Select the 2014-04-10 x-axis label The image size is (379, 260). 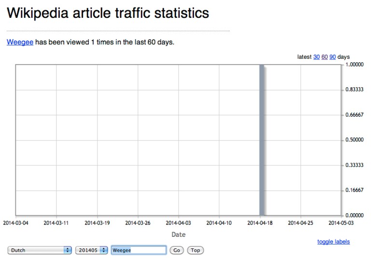(219, 223)
